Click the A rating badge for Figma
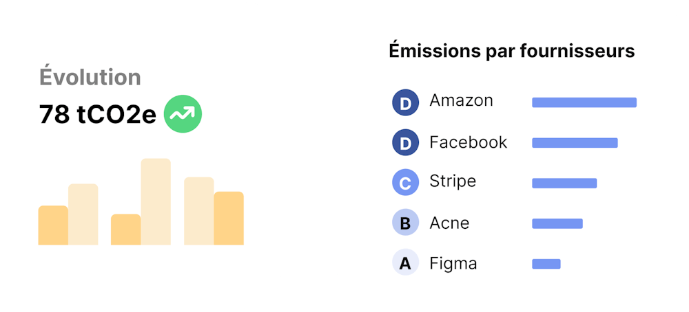Image resolution: width=689 pixels, height=312 pixels. (406, 262)
